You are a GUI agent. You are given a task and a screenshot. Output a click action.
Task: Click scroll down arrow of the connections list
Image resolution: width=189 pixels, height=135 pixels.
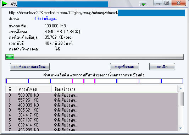coord(180,128)
